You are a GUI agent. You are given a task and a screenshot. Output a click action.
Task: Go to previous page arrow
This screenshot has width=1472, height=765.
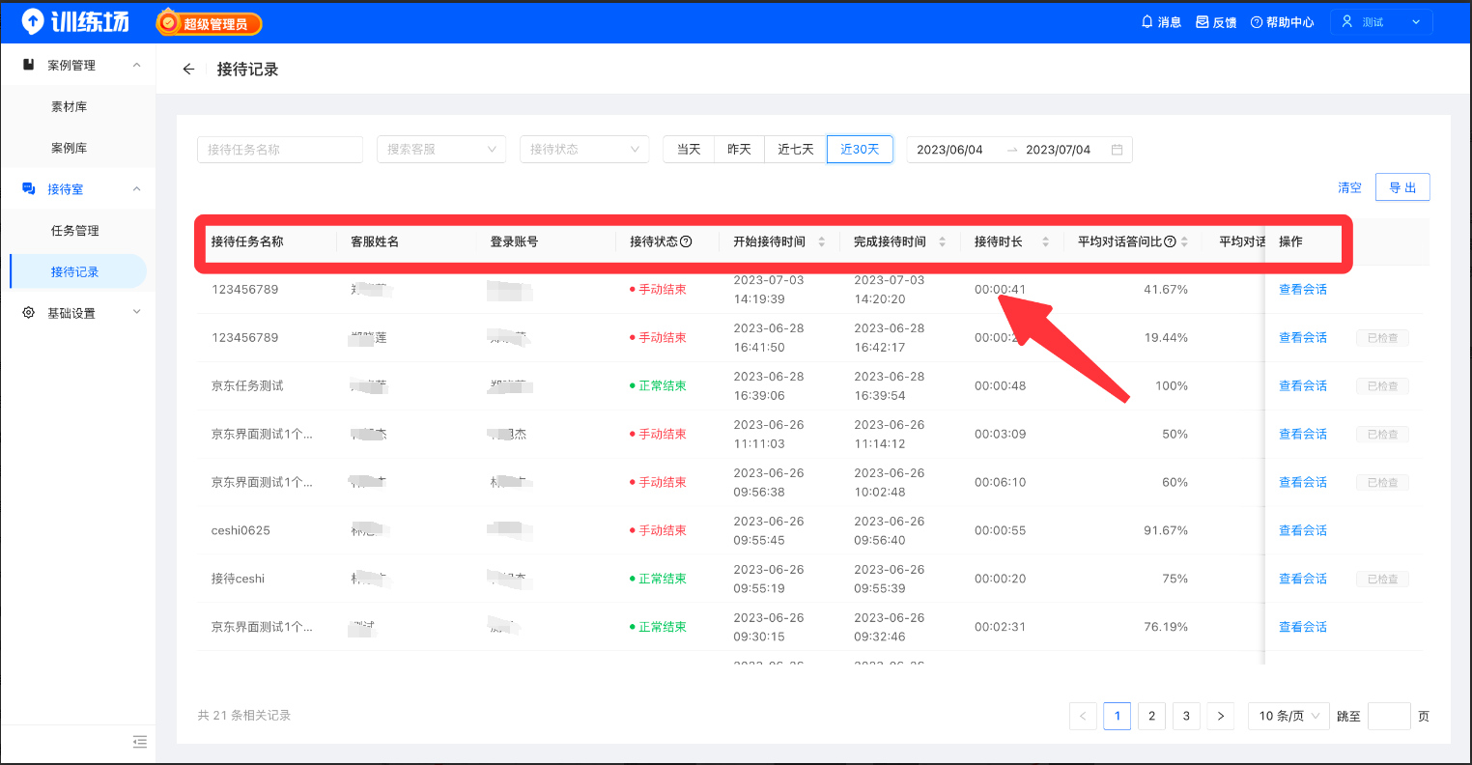coord(1083,716)
